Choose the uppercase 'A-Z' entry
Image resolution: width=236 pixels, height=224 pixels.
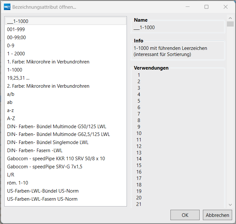(66, 118)
